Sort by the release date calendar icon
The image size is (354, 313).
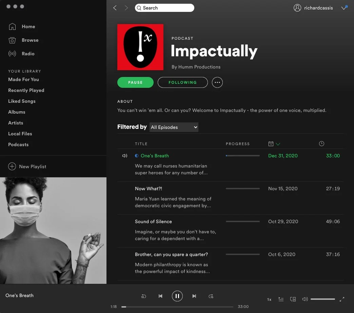tap(271, 144)
